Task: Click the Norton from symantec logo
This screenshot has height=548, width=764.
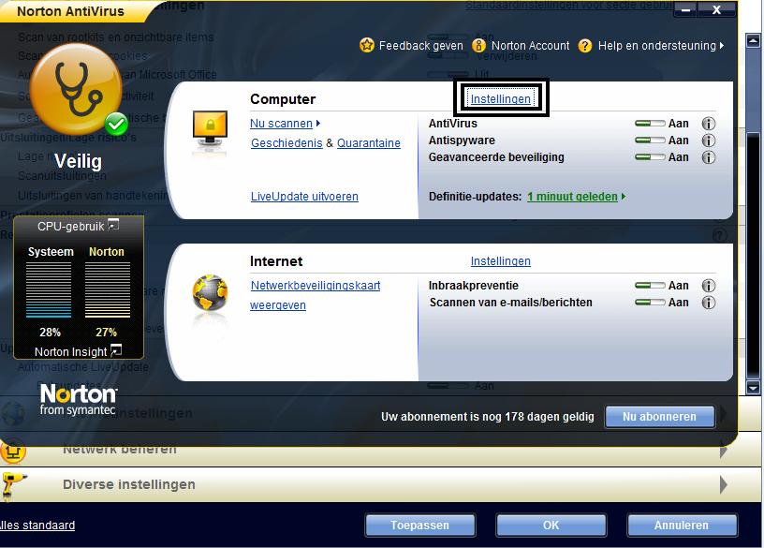Action: pyautogui.click(x=78, y=399)
